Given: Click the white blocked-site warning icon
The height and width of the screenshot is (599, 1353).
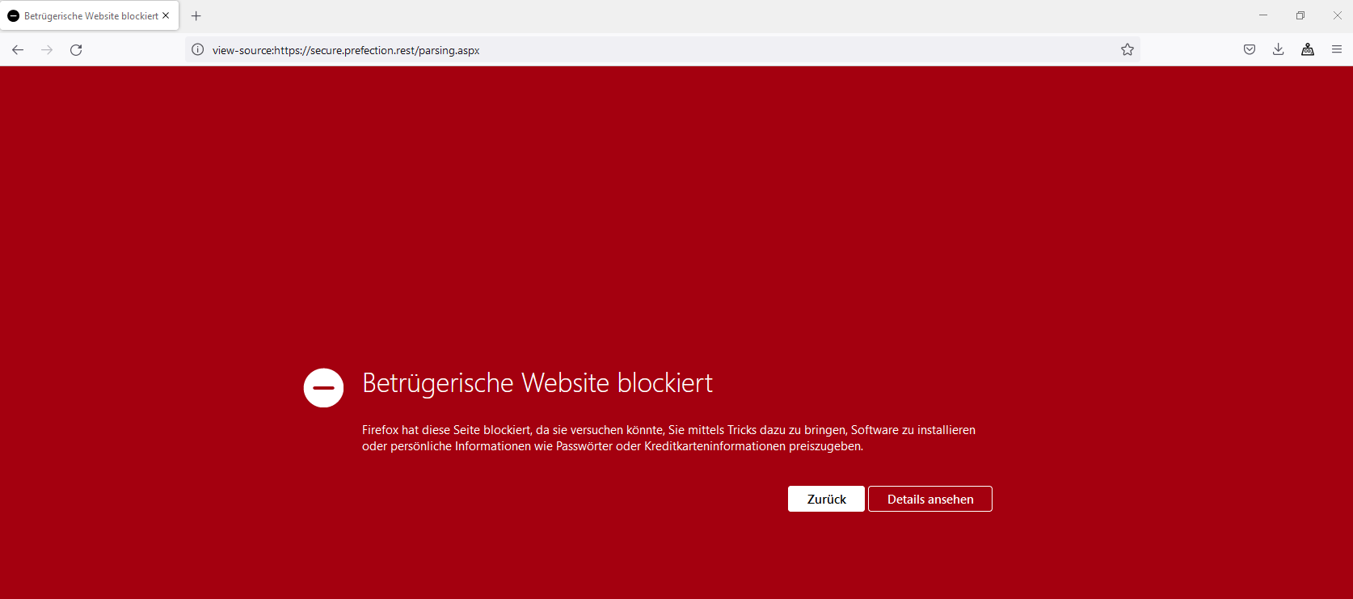Looking at the screenshot, I should click(323, 388).
